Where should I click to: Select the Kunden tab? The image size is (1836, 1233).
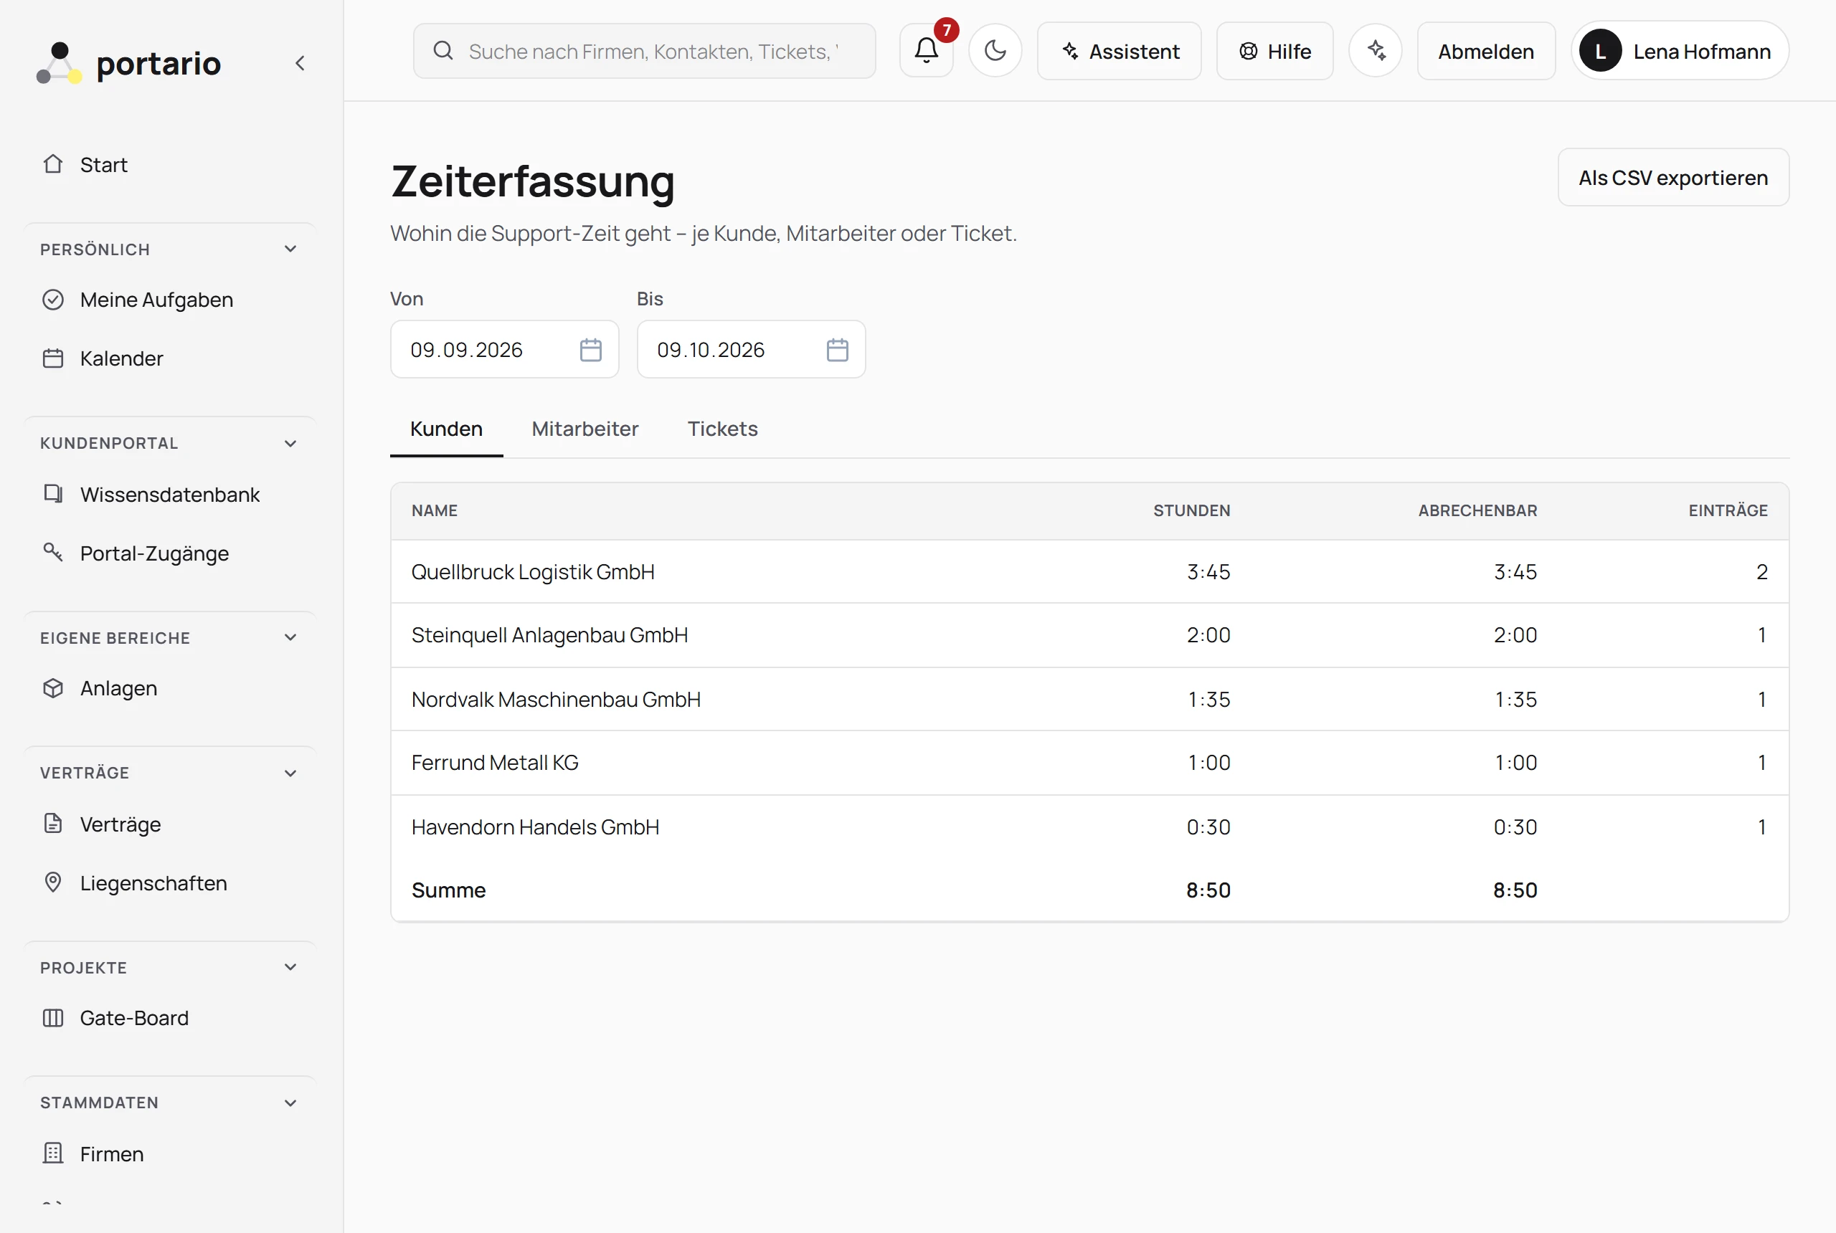coord(446,429)
